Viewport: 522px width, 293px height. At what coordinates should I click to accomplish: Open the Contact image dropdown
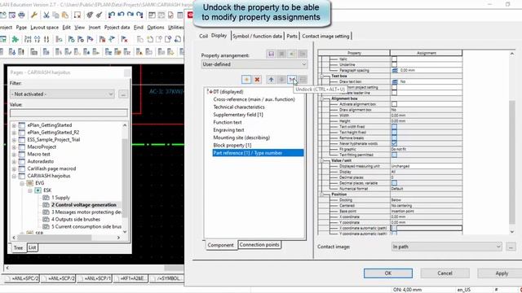click(x=446, y=247)
